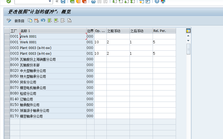Jump to first page icon

114,1
